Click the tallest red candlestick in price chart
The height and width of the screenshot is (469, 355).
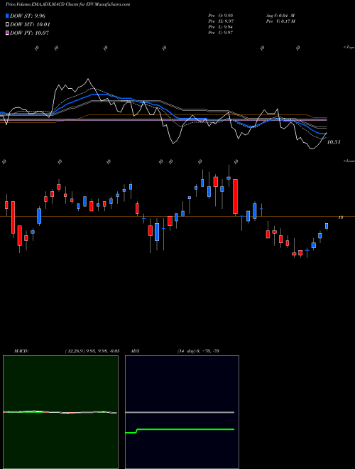(x=236, y=197)
